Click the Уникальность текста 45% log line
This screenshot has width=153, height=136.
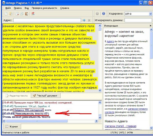pyautogui.click(x=26, y=114)
